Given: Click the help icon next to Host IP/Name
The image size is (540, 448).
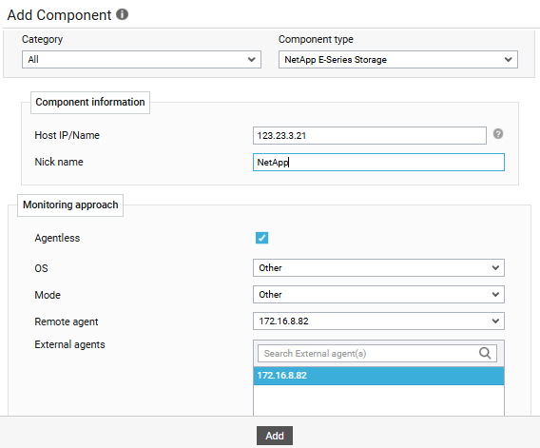Looking at the screenshot, I should (498, 134).
